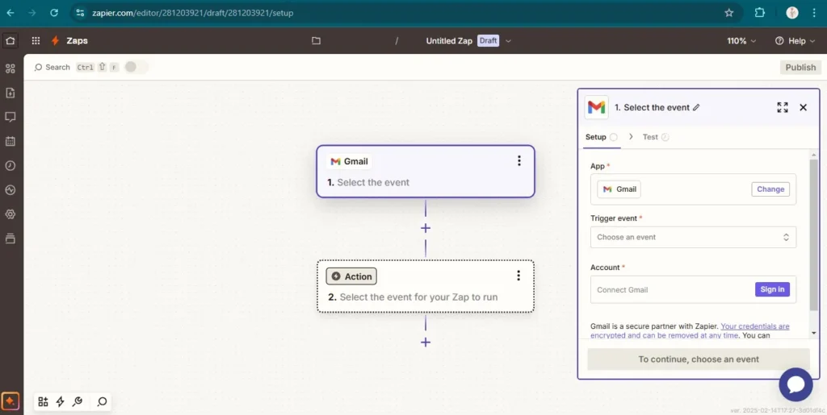Click the Search box in the editor

pyautogui.click(x=52, y=68)
